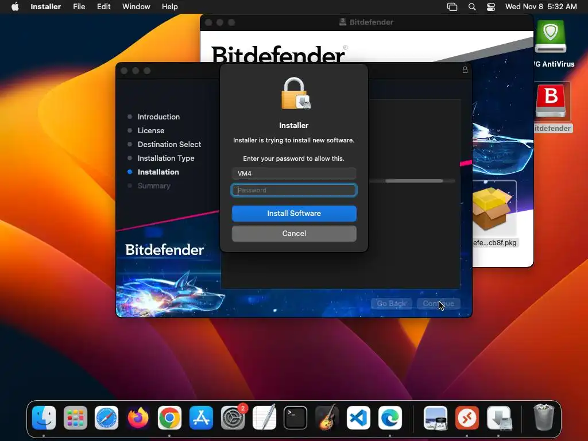
Task: Open Spotlight search in menu bar
Action: pos(472,7)
